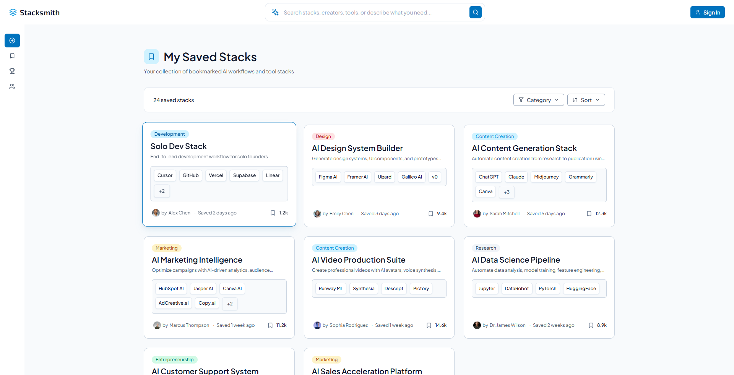The height and width of the screenshot is (375, 734).
Task: Click the Figma AI tool chip
Action: point(328,177)
